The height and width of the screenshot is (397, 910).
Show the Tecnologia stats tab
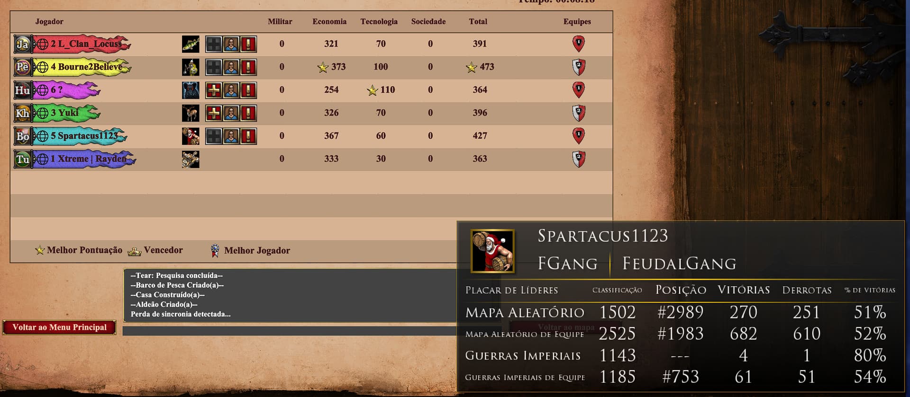(379, 21)
